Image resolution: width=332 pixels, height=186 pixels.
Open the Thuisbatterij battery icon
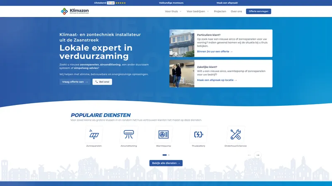pos(198,134)
